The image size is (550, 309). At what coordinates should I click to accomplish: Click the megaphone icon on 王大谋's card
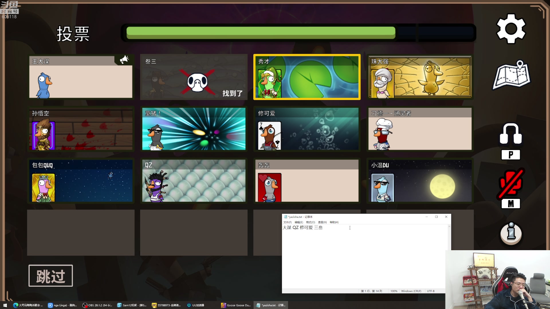click(124, 60)
